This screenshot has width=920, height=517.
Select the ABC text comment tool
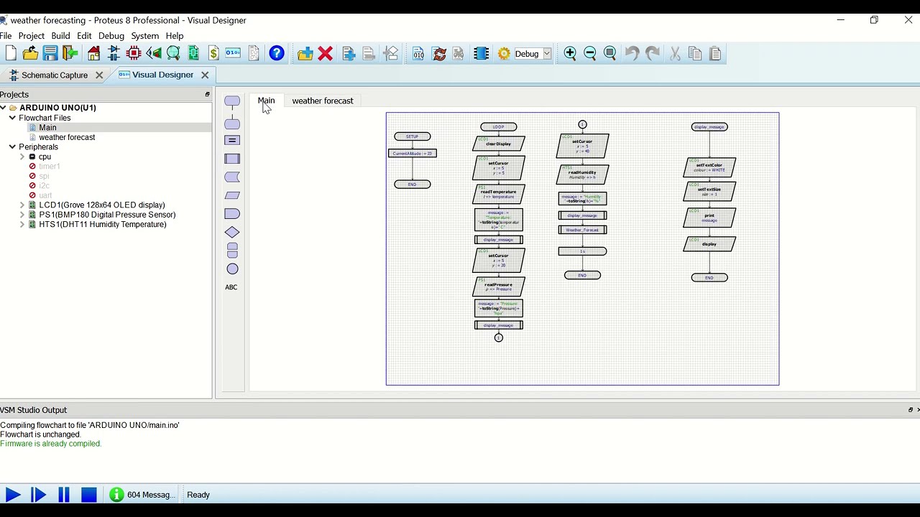231,287
